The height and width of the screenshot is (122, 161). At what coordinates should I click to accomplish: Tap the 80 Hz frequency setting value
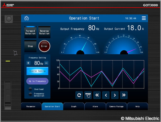tap(39, 63)
